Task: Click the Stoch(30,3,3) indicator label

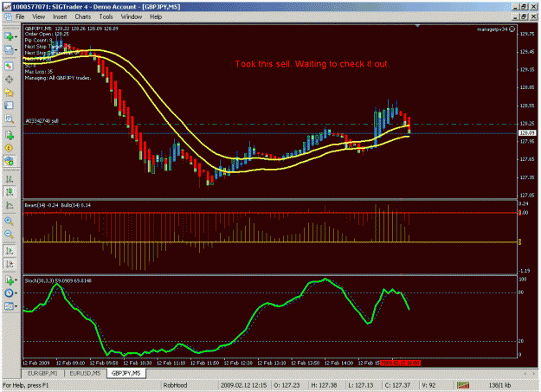Action: click(x=58, y=281)
